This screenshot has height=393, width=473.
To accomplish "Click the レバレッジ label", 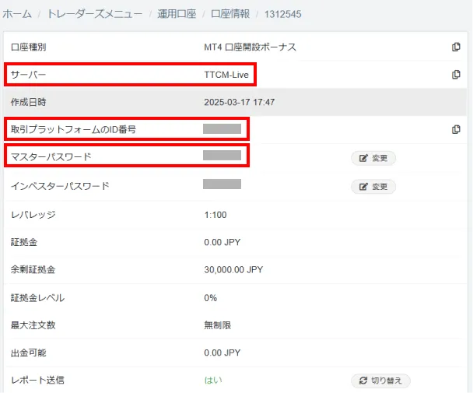I will pos(33,215).
